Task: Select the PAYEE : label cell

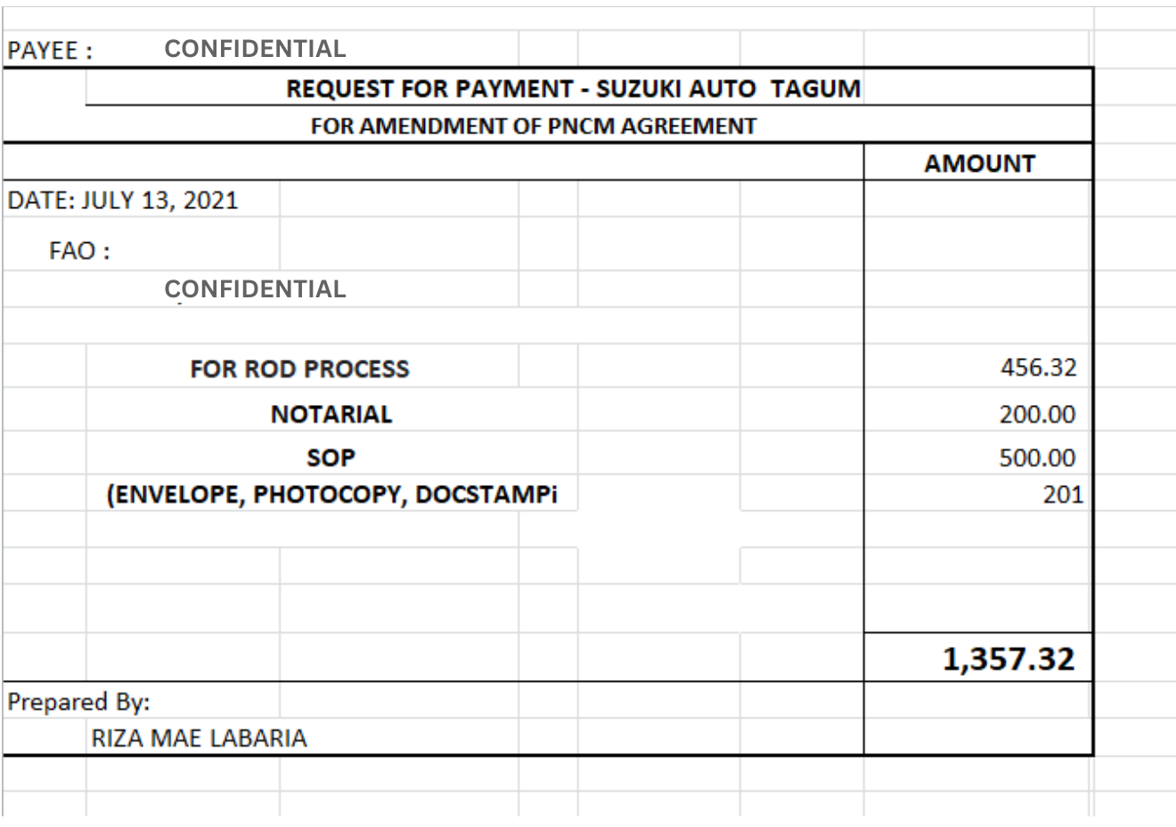Action: pyautogui.click(x=49, y=50)
